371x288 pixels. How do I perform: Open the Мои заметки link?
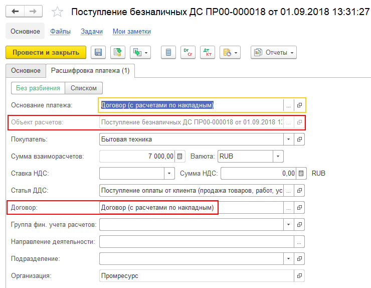tap(132, 31)
